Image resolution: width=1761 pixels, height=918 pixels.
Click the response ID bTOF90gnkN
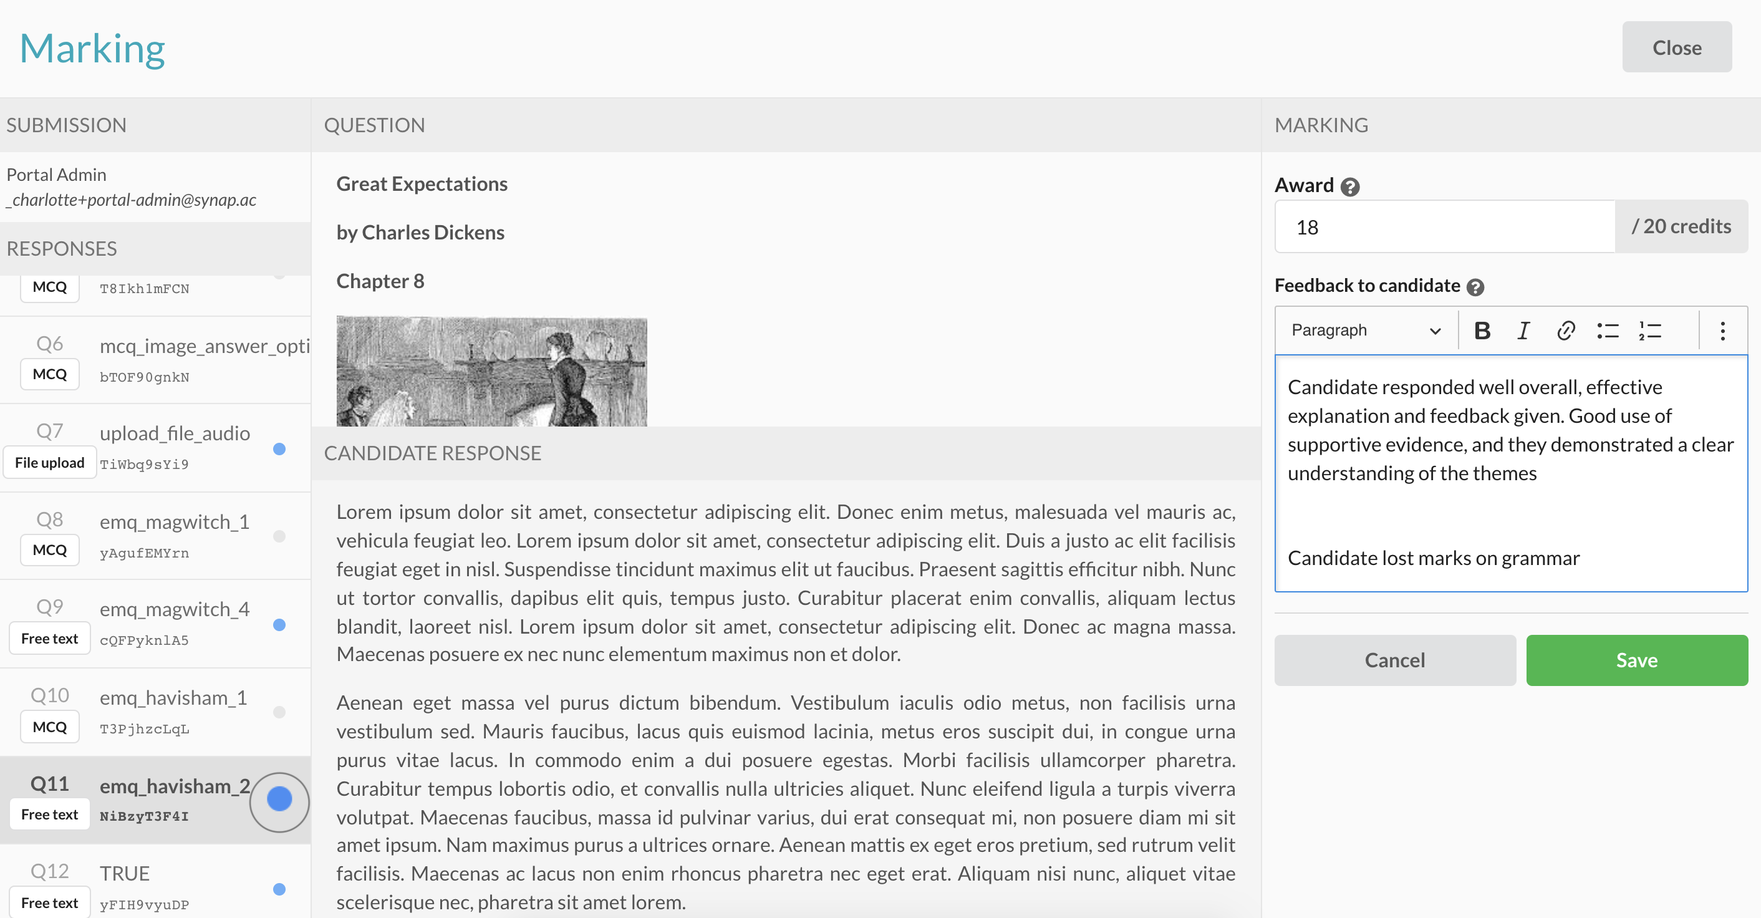(x=144, y=377)
